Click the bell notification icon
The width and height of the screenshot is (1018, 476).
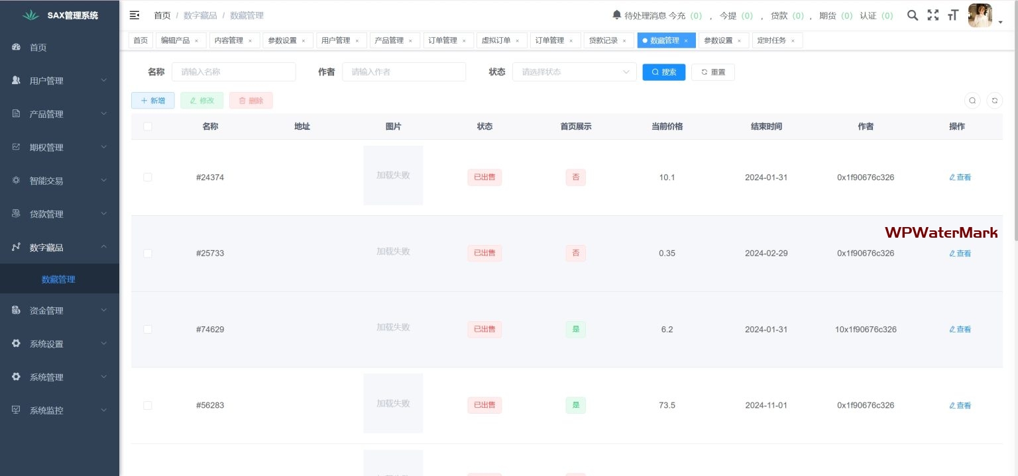(x=617, y=15)
